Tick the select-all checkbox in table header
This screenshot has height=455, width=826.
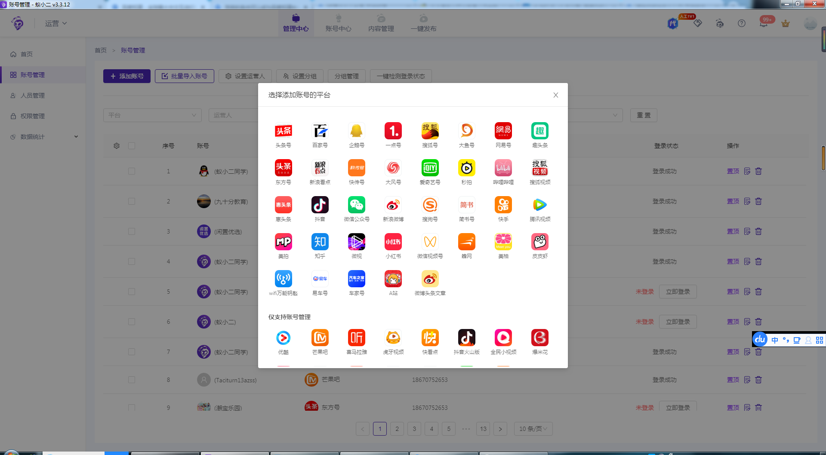tap(132, 146)
